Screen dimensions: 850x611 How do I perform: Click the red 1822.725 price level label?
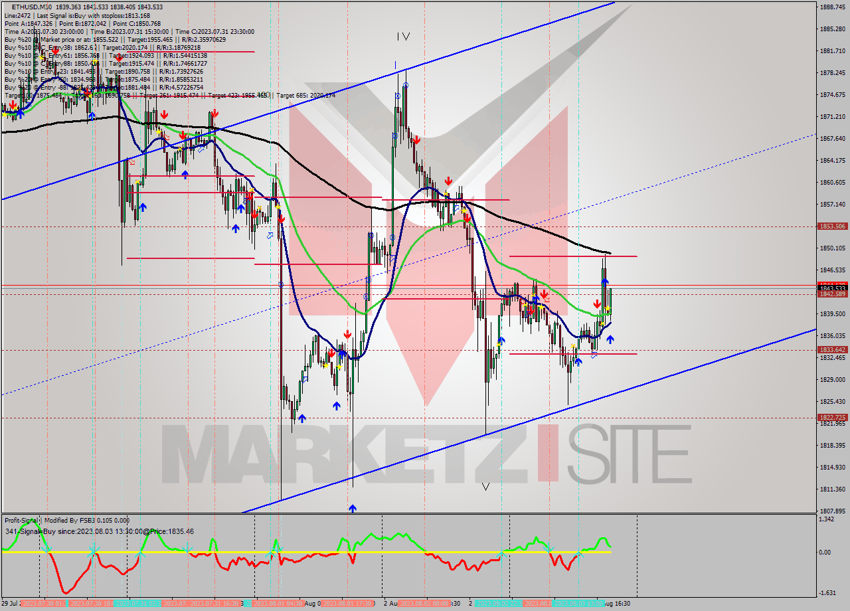pyautogui.click(x=832, y=417)
